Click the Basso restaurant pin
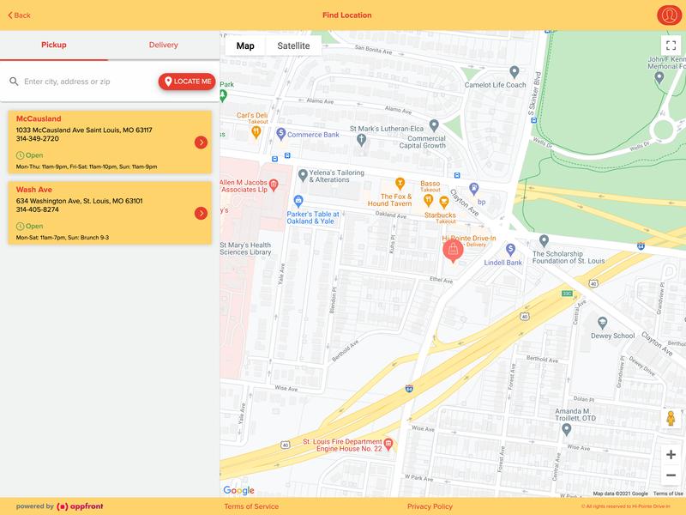 pos(428,200)
